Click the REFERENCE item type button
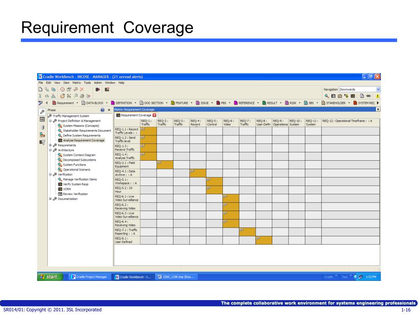The width and height of the screenshot is (418, 314). click(244, 103)
